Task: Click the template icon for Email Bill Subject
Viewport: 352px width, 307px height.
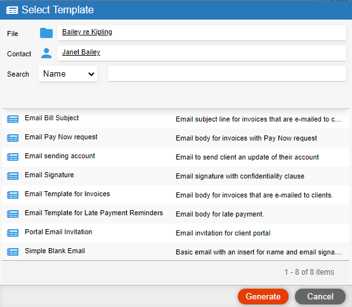Action: click(13, 119)
